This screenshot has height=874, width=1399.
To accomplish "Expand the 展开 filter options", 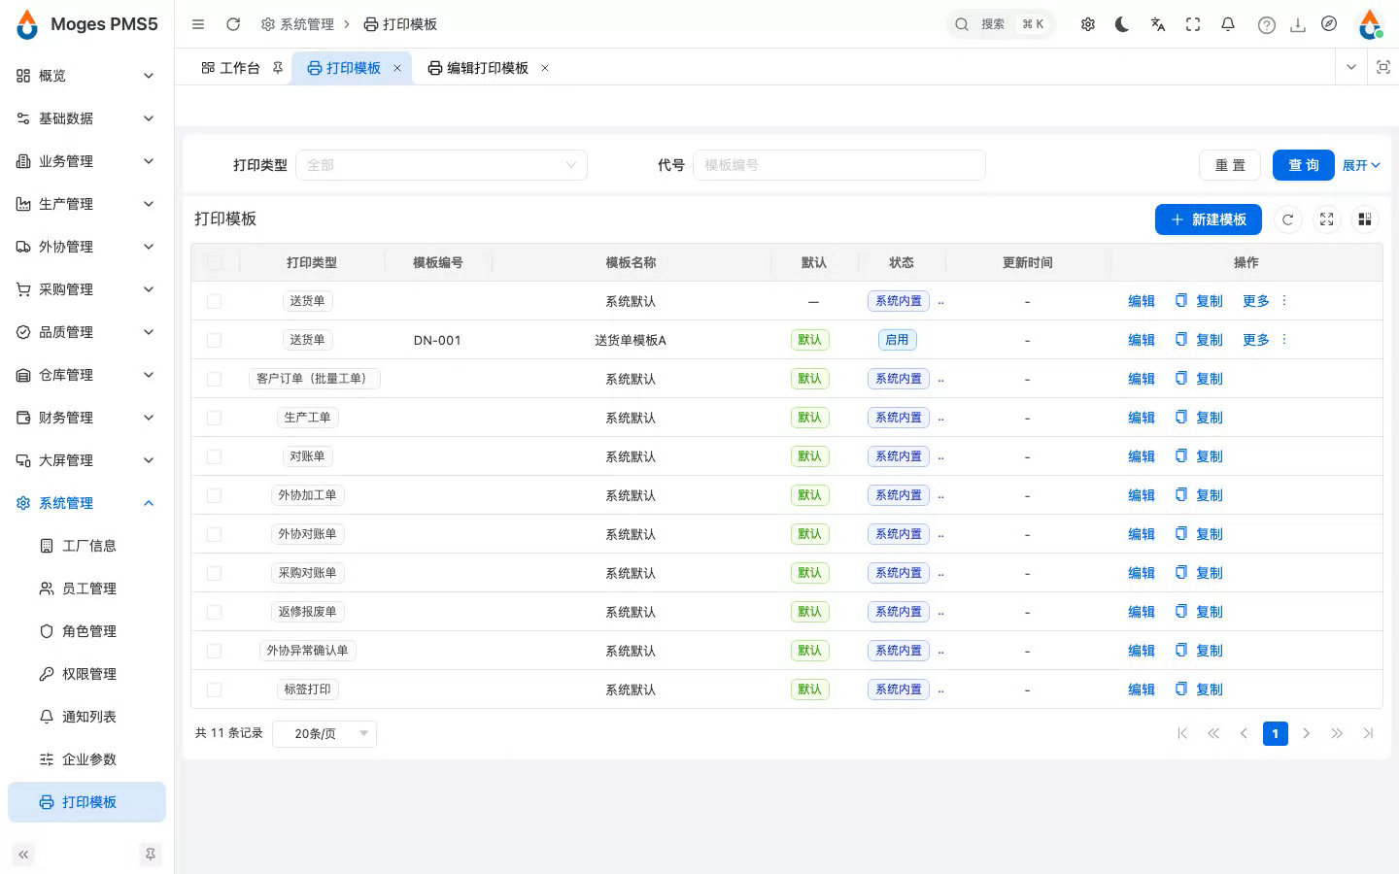I will 1361,165.
